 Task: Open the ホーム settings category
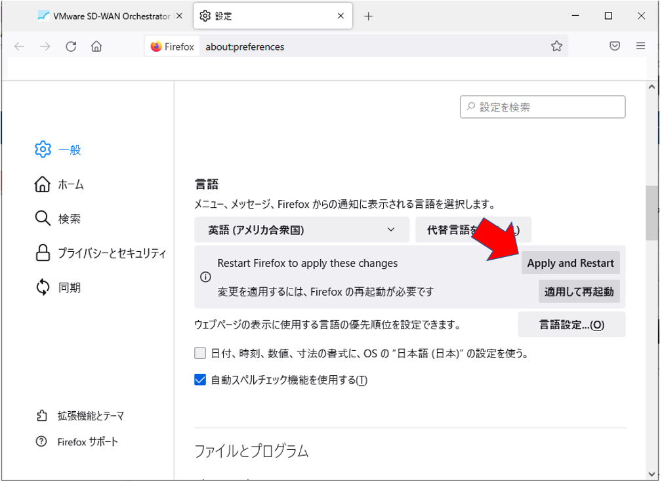click(x=59, y=184)
